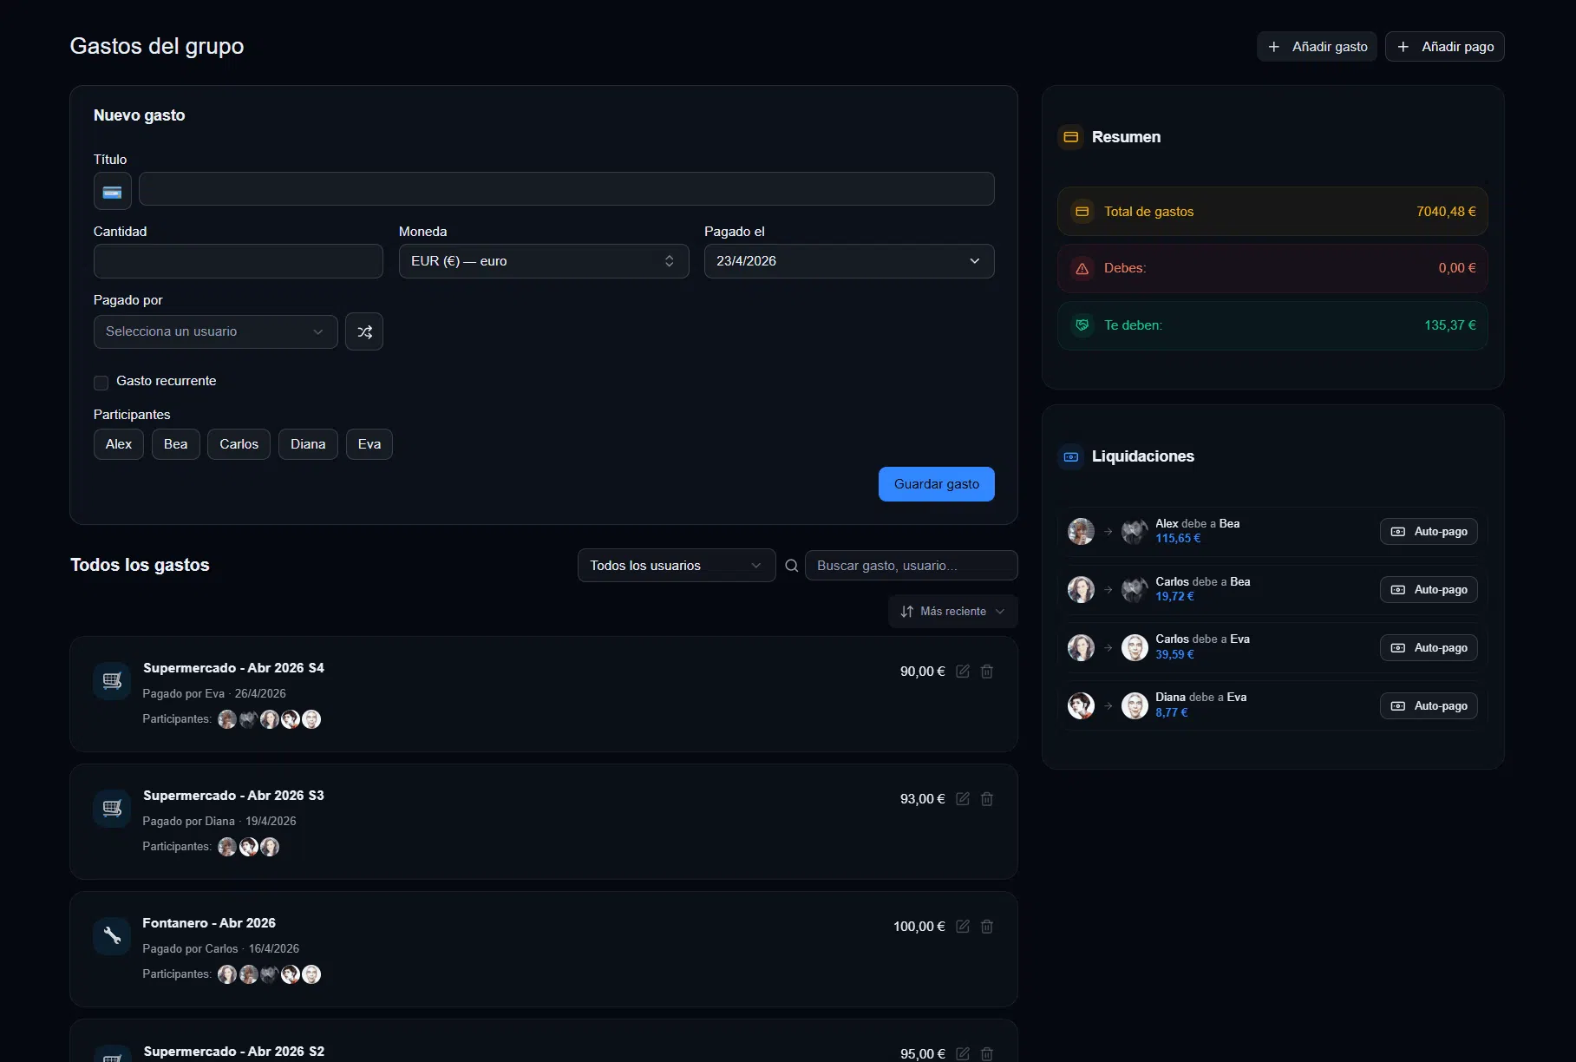Click the Liquidaciones banknote icon
The height and width of the screenshot is (1062, 1576).
coord(1071,456)
